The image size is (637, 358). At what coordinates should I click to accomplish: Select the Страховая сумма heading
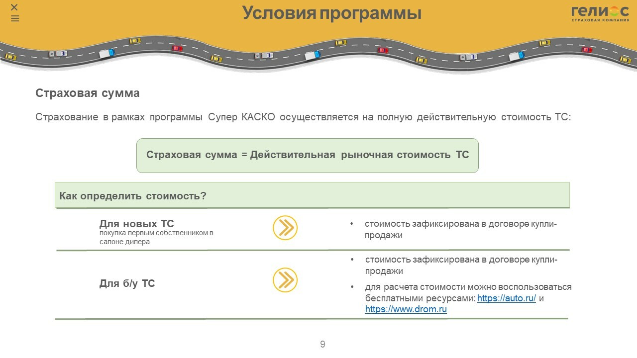point(88,93)
